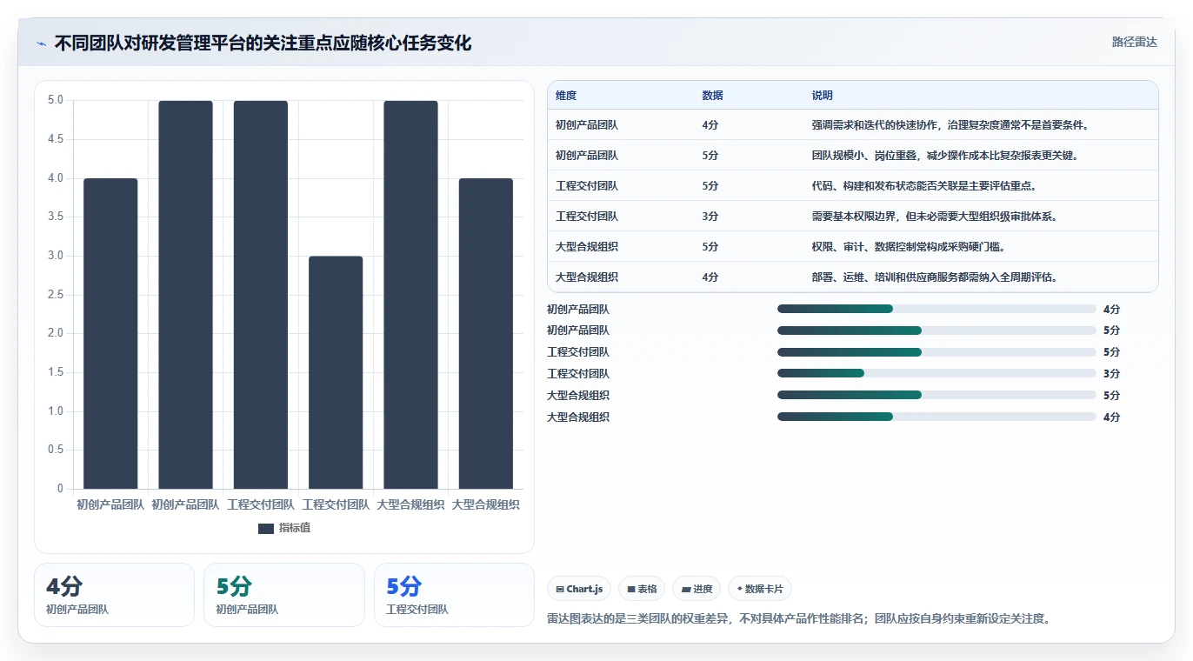Click the 大型合规组织 progress bar showing 5分
Screen dimensions: 1193x661
click(936, 396)
